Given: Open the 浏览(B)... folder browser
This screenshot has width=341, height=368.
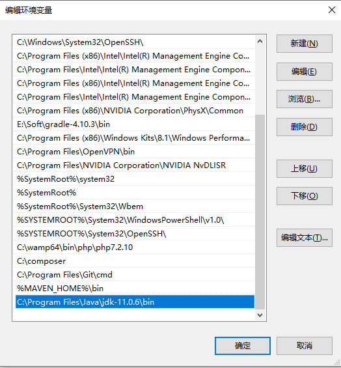Looking at the screenshot, I should pos(304,99).
